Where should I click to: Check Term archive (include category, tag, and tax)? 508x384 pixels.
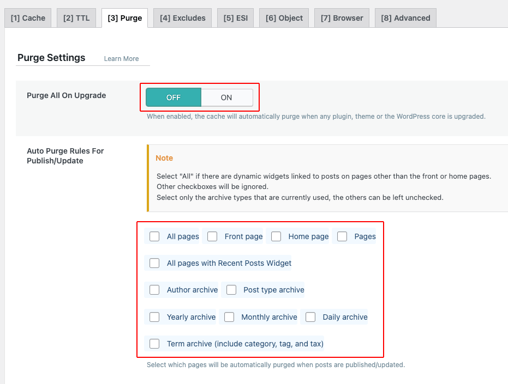tap(154, 344)
